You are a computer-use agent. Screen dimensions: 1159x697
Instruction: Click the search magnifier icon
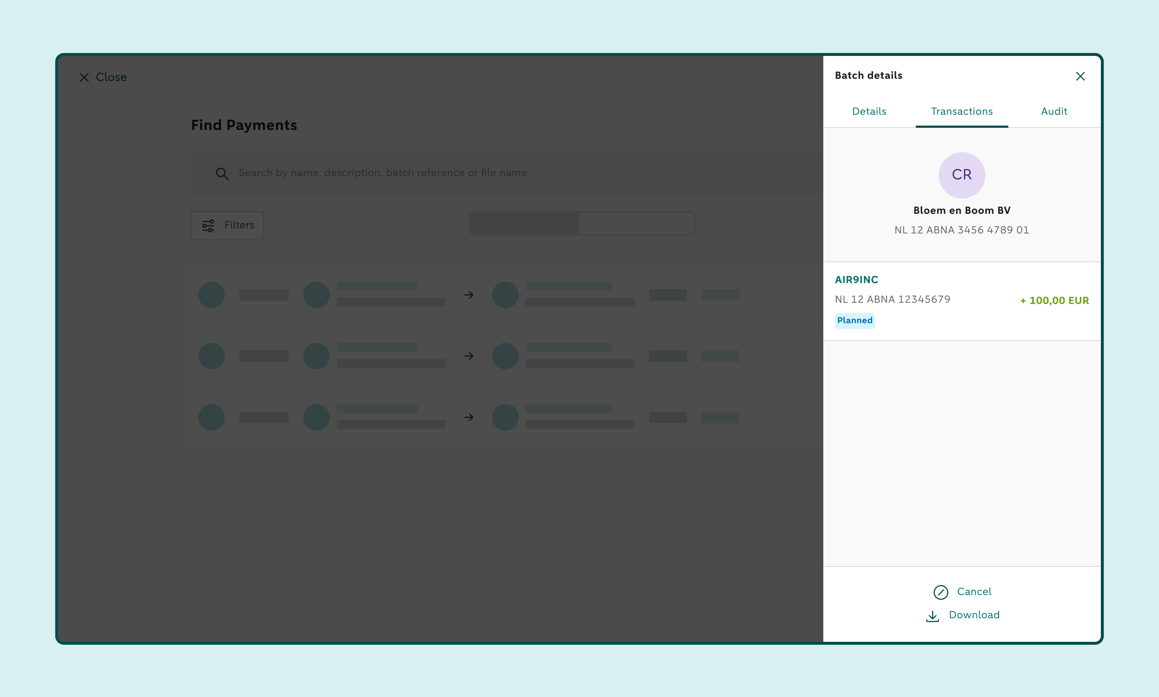(x=222, y=174)
